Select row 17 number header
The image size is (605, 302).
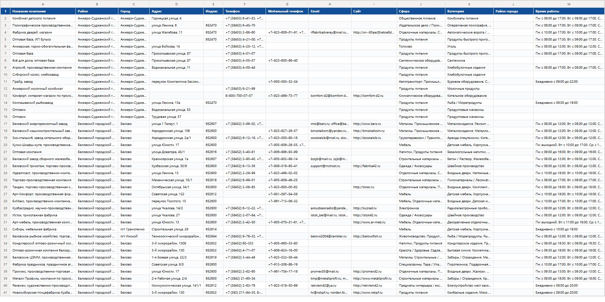point(5,124)
